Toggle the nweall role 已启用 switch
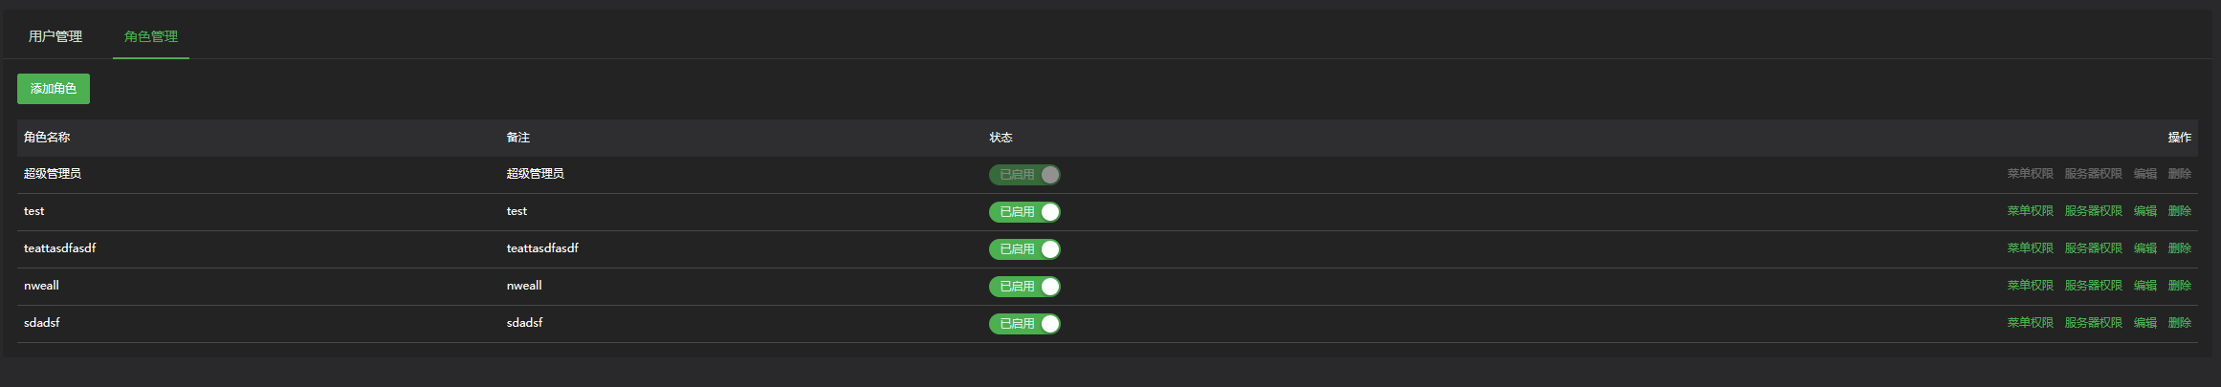Screen dimensions: 2221x387 (x=1024, y=287)
